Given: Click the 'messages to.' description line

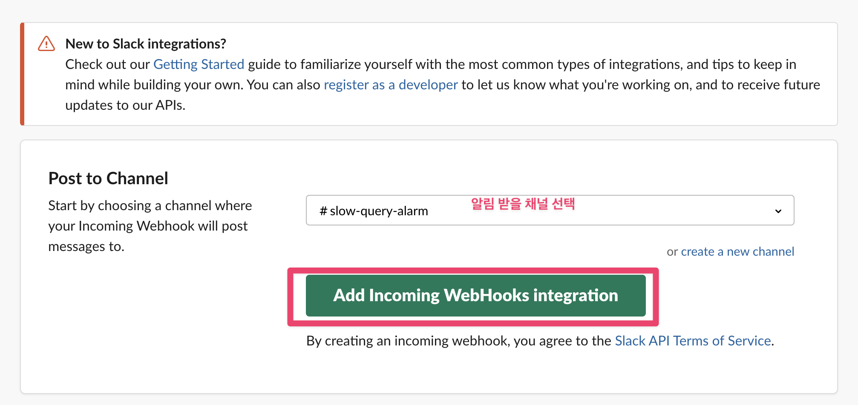Looking at the screenshot, I should tap(86, 246).
